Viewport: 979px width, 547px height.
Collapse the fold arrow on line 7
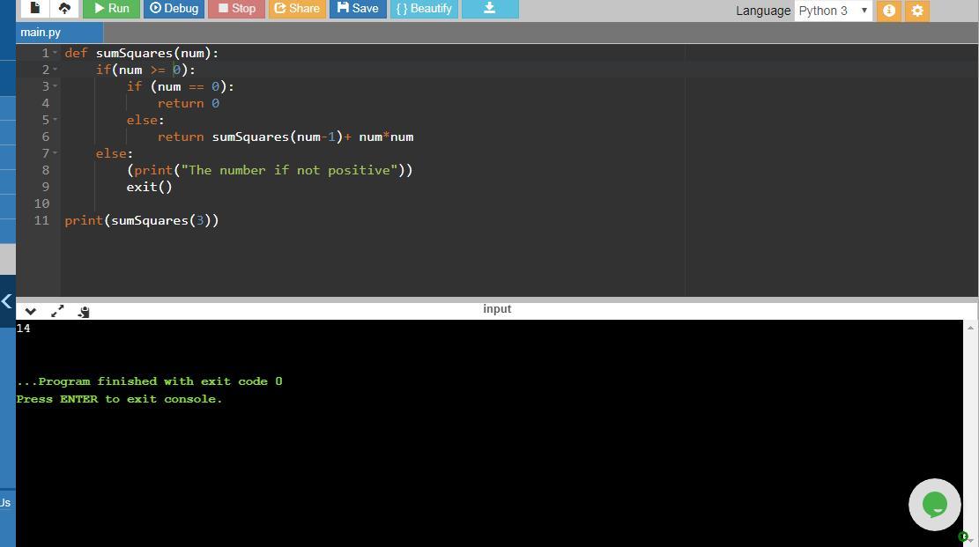(55, 153)
